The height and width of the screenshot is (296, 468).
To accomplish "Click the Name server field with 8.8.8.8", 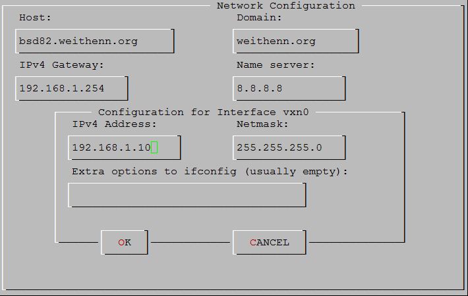I will coord(289,88).
